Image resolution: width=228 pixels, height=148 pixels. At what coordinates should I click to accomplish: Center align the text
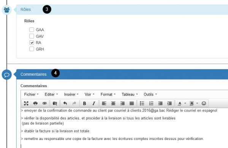(113, 103)
